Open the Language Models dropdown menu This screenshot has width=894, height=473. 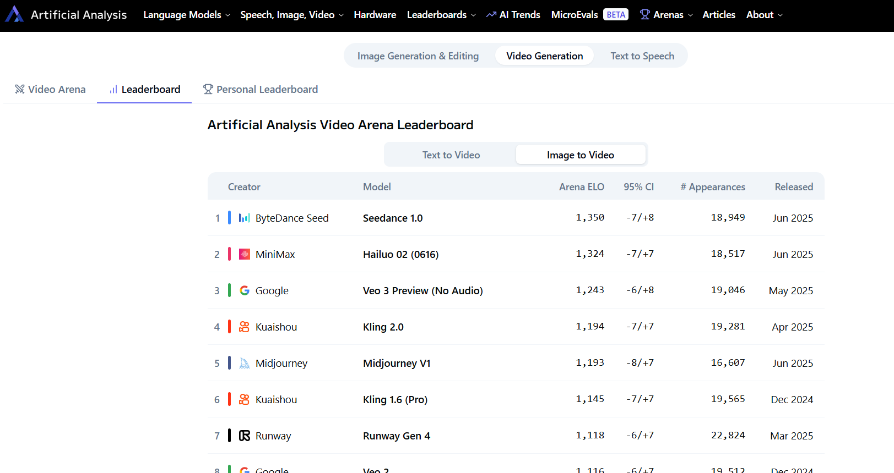click(x=187, y=15)
